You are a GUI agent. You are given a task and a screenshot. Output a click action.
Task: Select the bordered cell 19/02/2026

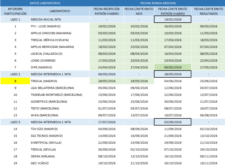173,19
